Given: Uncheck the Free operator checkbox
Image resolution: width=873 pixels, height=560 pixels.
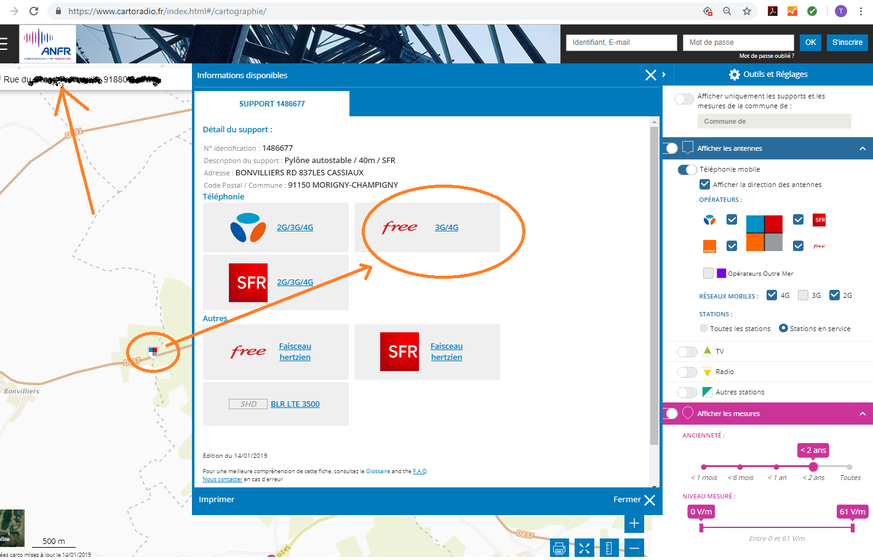Looking at the screenshot, I should pyautogui.click(x=798, y=246).
